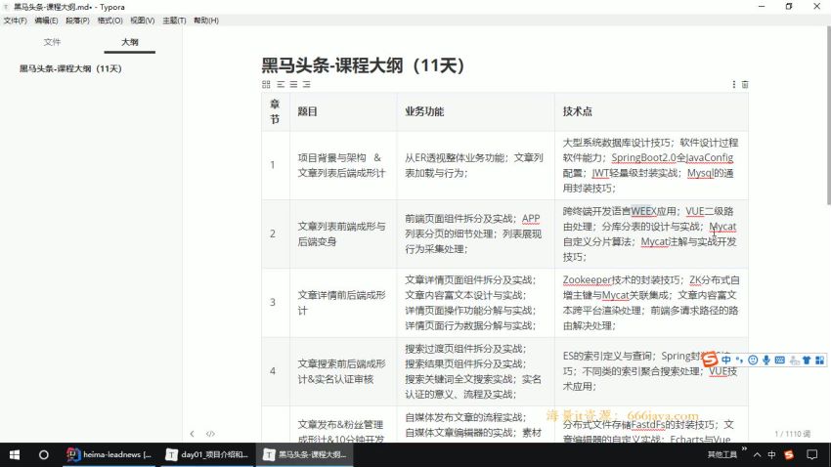Click tray input language 中 indicator
This screenshot has height=467, width=831.
[x=771, y=455]
